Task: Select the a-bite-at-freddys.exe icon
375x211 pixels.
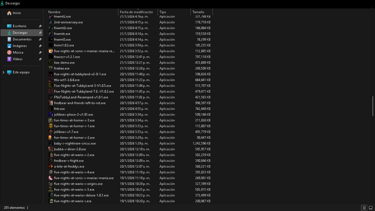Action: [x=51, y=166]
